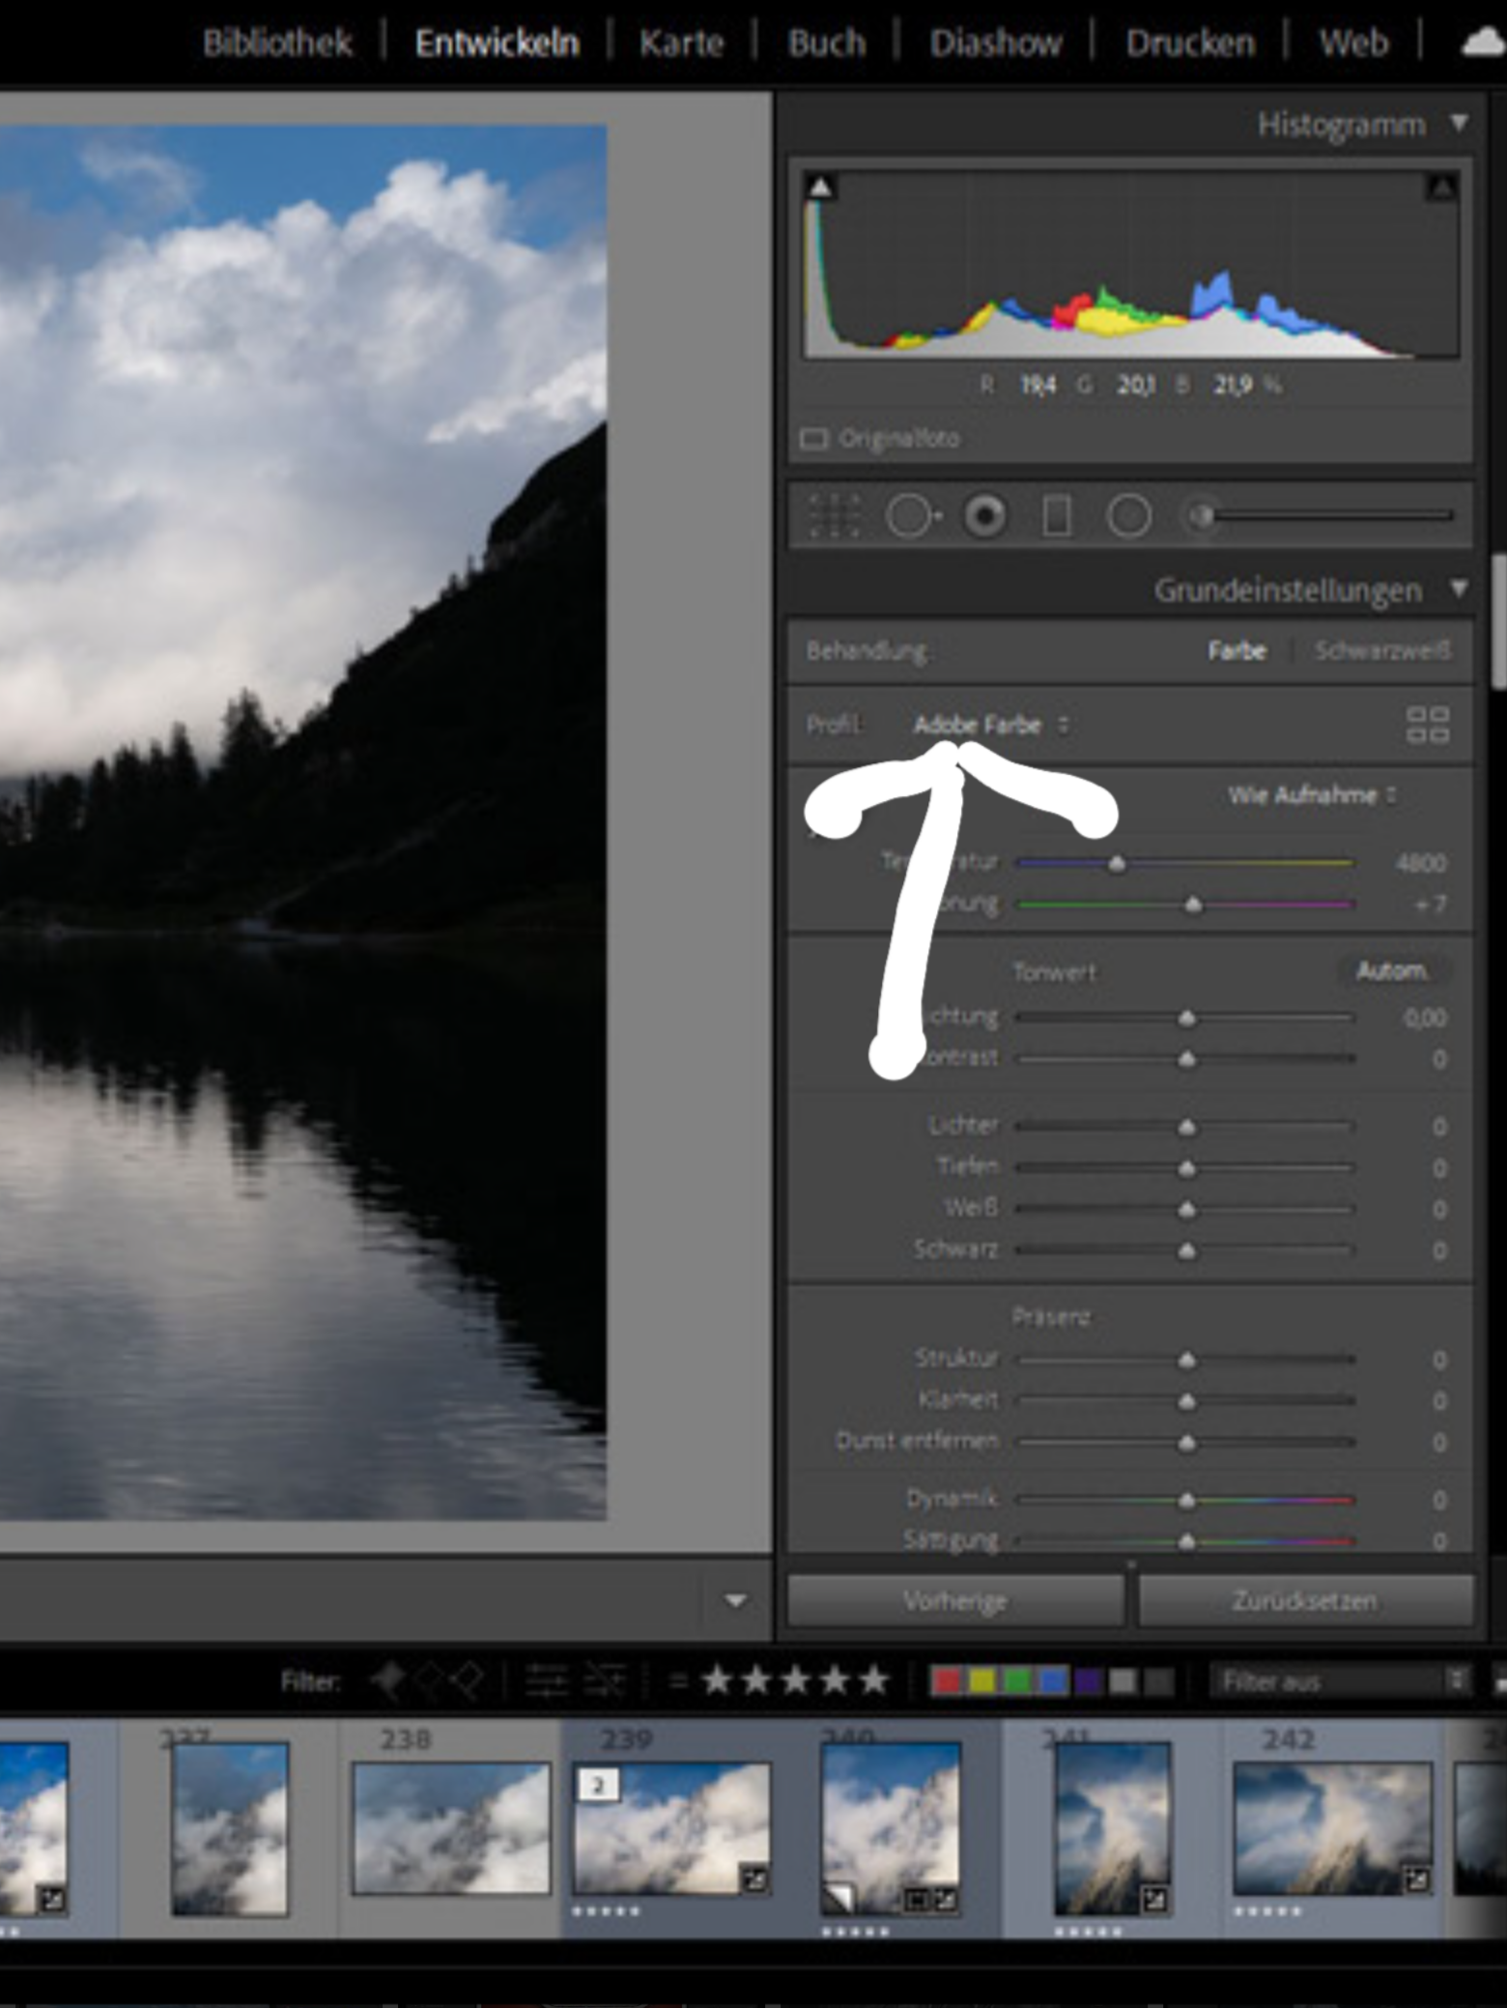Open the Drucken module
1507x2008 pixels.
tap(1190, 43)
